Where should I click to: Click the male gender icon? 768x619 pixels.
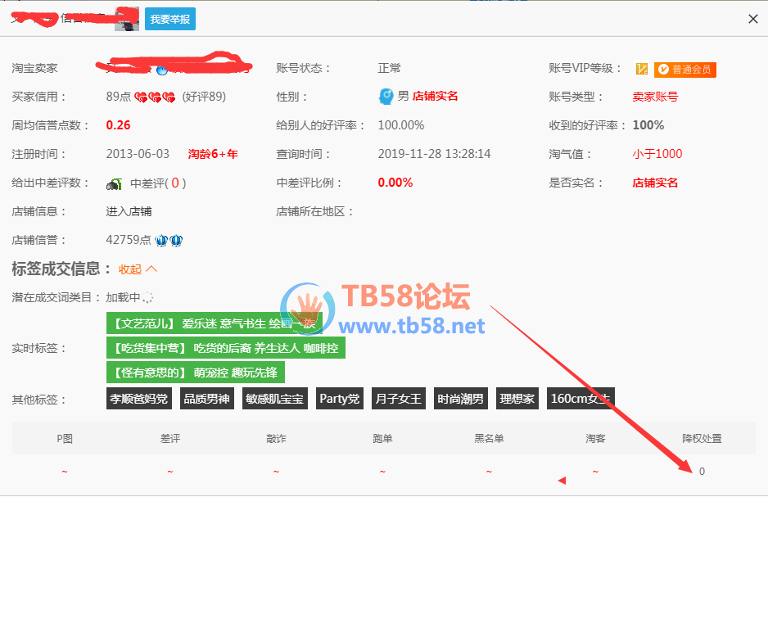[386, 97]
